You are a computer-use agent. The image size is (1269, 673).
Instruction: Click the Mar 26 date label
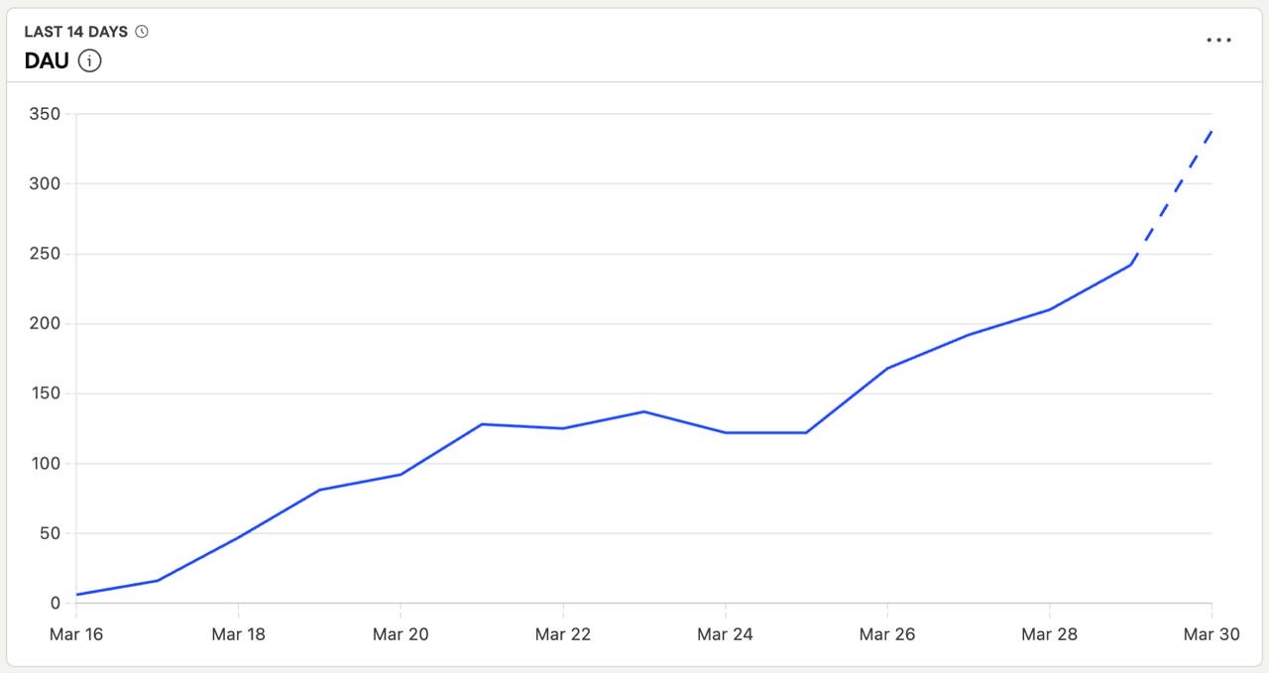pos(887,634)
